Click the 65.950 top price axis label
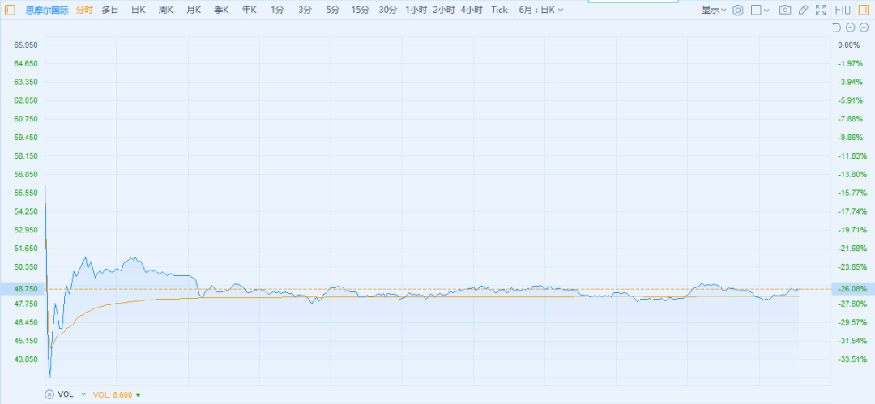The width and height of the screenshot is (875, 404). click(26, 45)
